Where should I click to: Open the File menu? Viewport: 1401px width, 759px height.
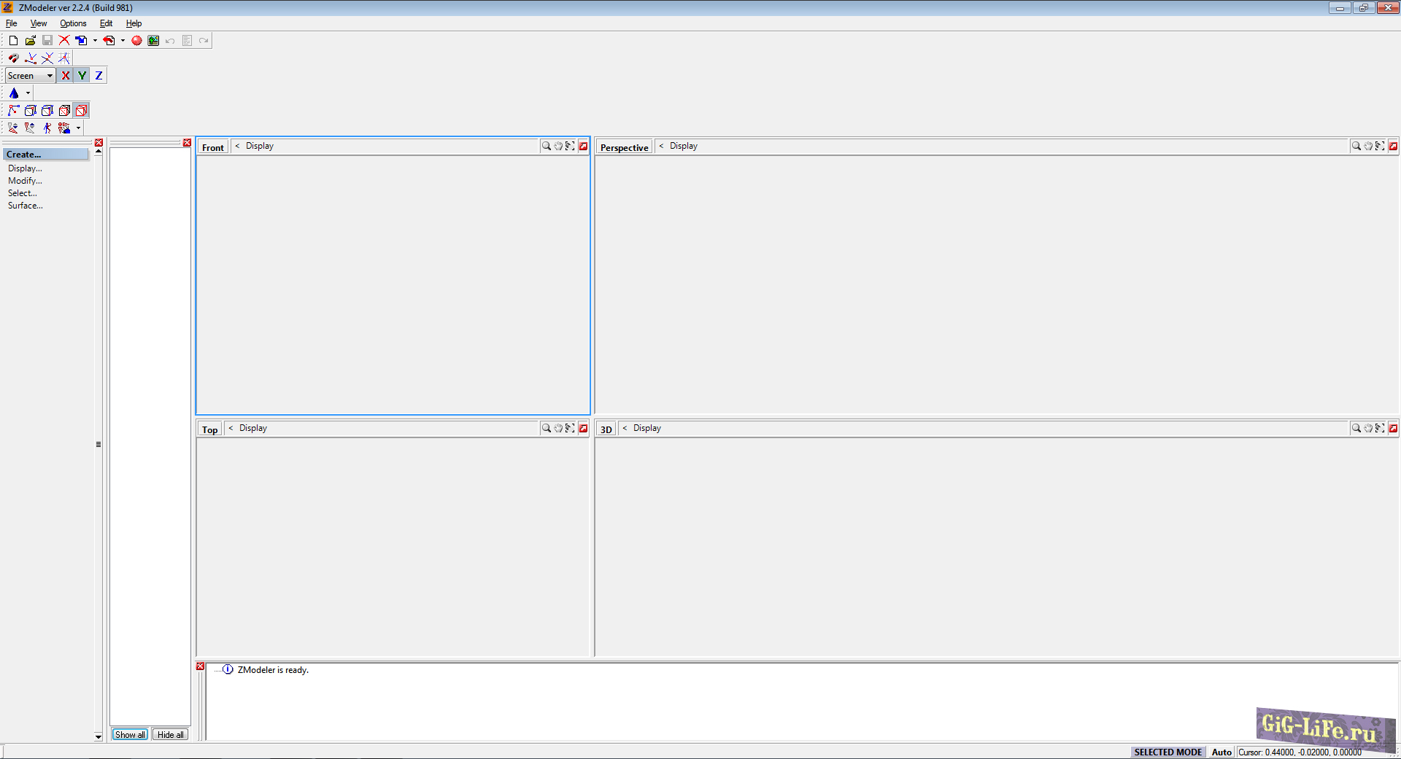click(x=12, y=23)
